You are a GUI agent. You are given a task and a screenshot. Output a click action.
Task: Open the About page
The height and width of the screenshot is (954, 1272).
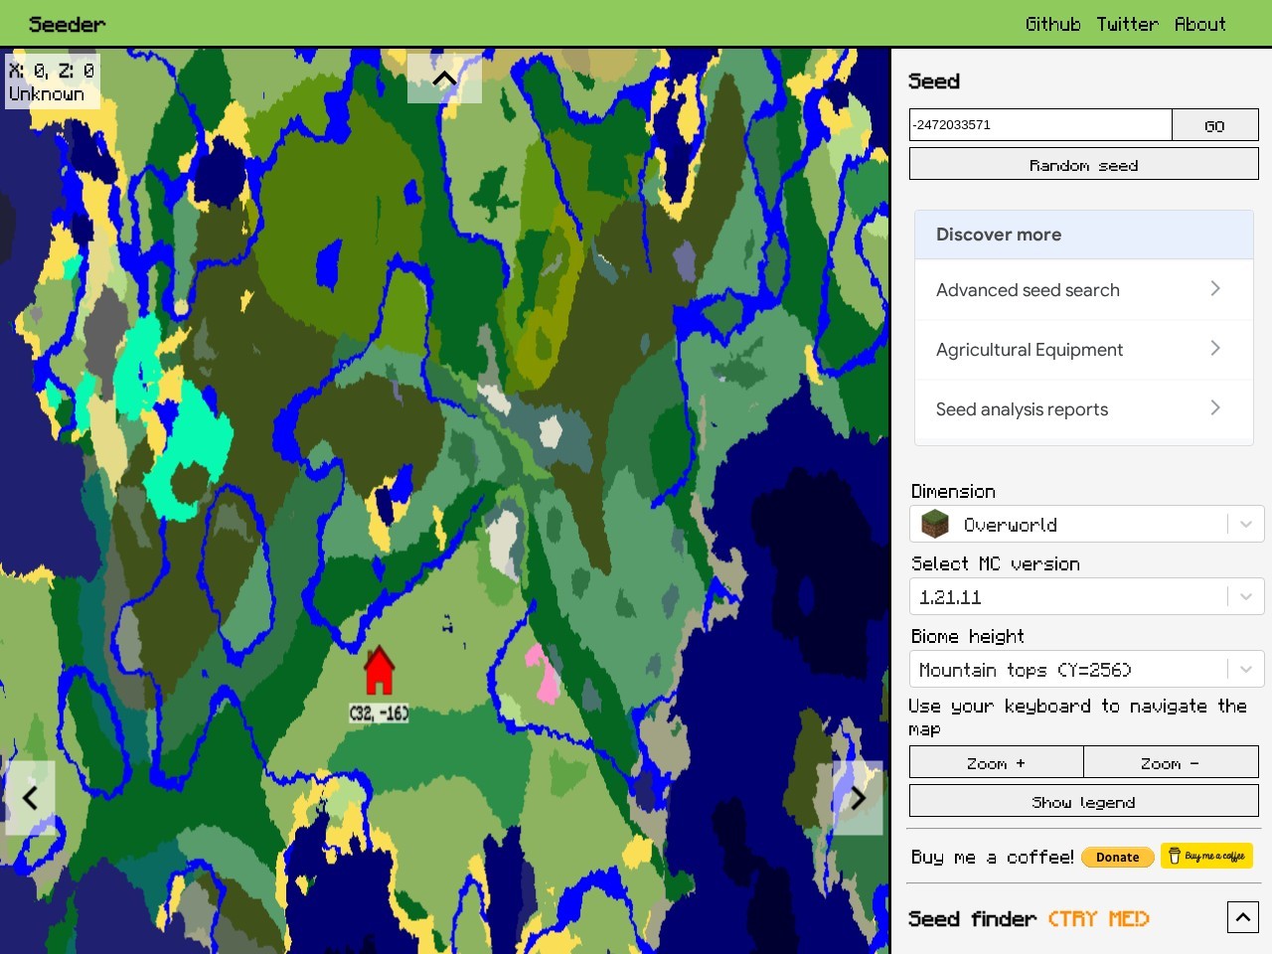tap(1199, 24)
